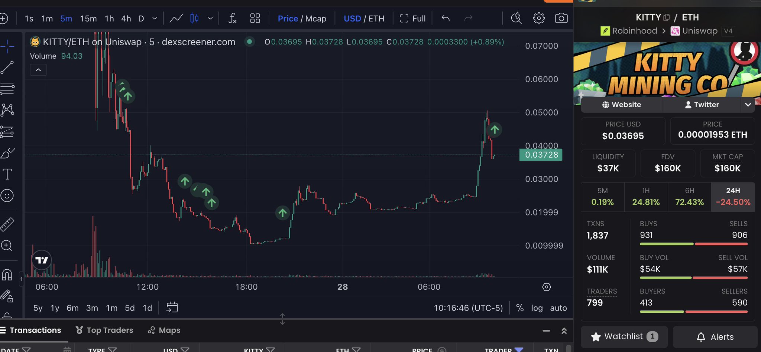Switch the chart to Mcap view
The image size is (761, 352).
click(316, 19)
